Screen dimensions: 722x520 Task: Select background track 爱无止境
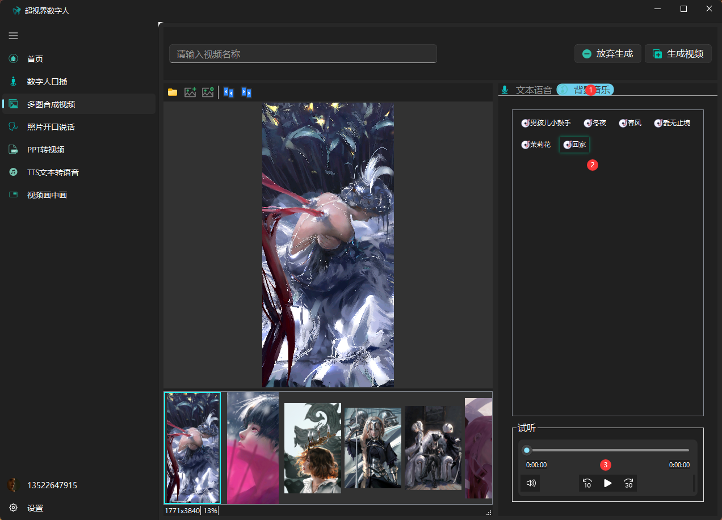(x=673, y=122)
